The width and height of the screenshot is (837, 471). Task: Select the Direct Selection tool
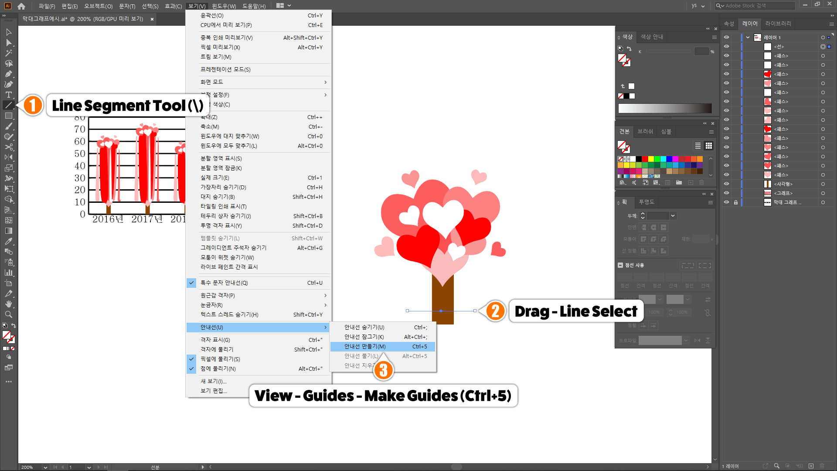pos(9,43)
